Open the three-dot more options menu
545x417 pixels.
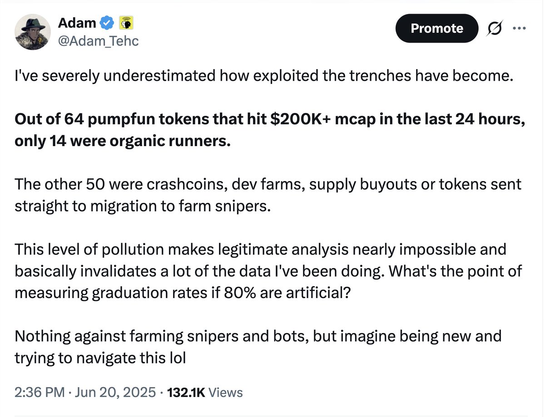pyautogui.click(x=518, y=28)
